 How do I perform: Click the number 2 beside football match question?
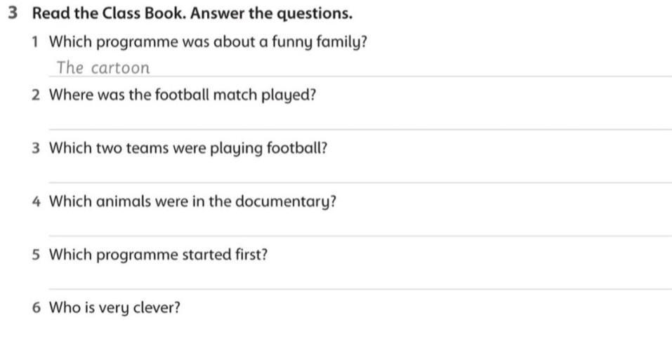point(36,95)
